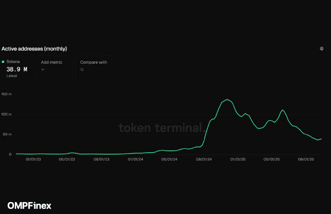Click the 01/01/25 x-axis date label

(x=238, y=160)
